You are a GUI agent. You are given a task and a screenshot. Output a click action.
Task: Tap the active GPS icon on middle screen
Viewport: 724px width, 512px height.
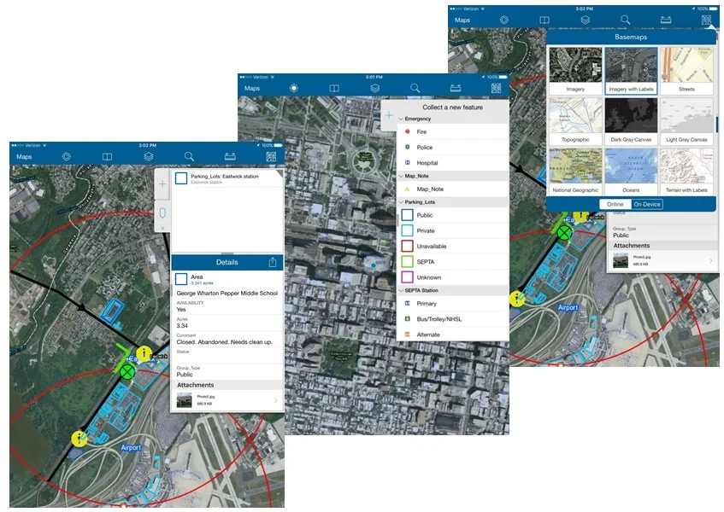coord(294,88)
